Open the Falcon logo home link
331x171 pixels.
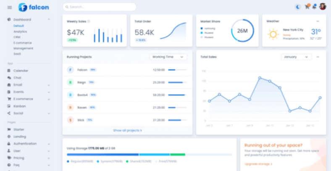[34, 8]
